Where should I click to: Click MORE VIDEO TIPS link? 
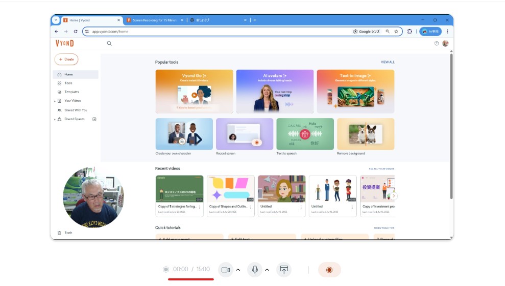384,228
